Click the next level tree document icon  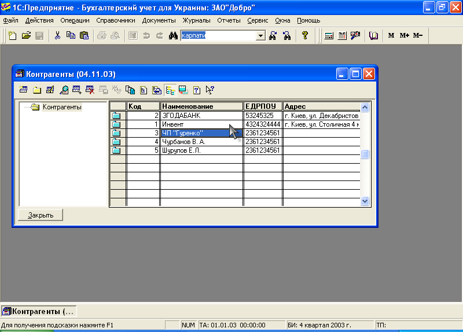[144, 90]
